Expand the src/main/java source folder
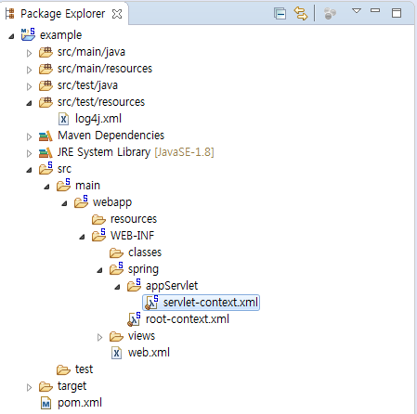Image resolution: width=417 pixels, height=414 pixels. point(29,53)
